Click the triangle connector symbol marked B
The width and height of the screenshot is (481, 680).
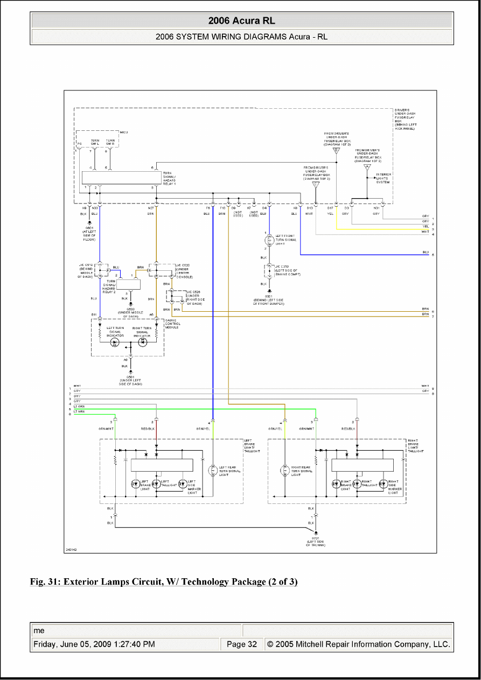pyautogui.click(x=336, y=151)
